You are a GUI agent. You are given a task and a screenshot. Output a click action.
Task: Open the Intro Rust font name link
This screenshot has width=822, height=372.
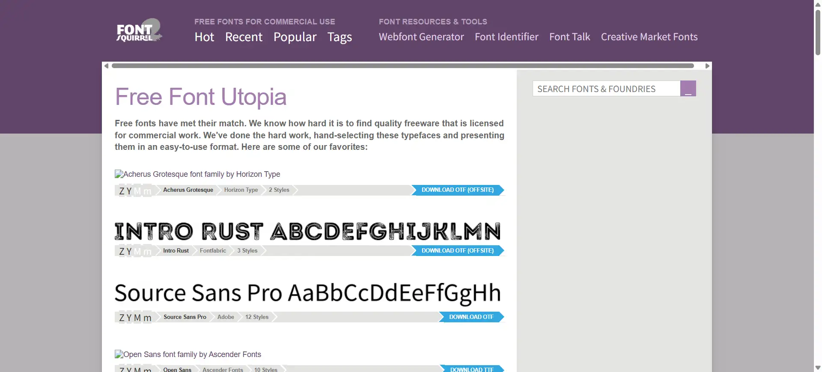(176, 250)
